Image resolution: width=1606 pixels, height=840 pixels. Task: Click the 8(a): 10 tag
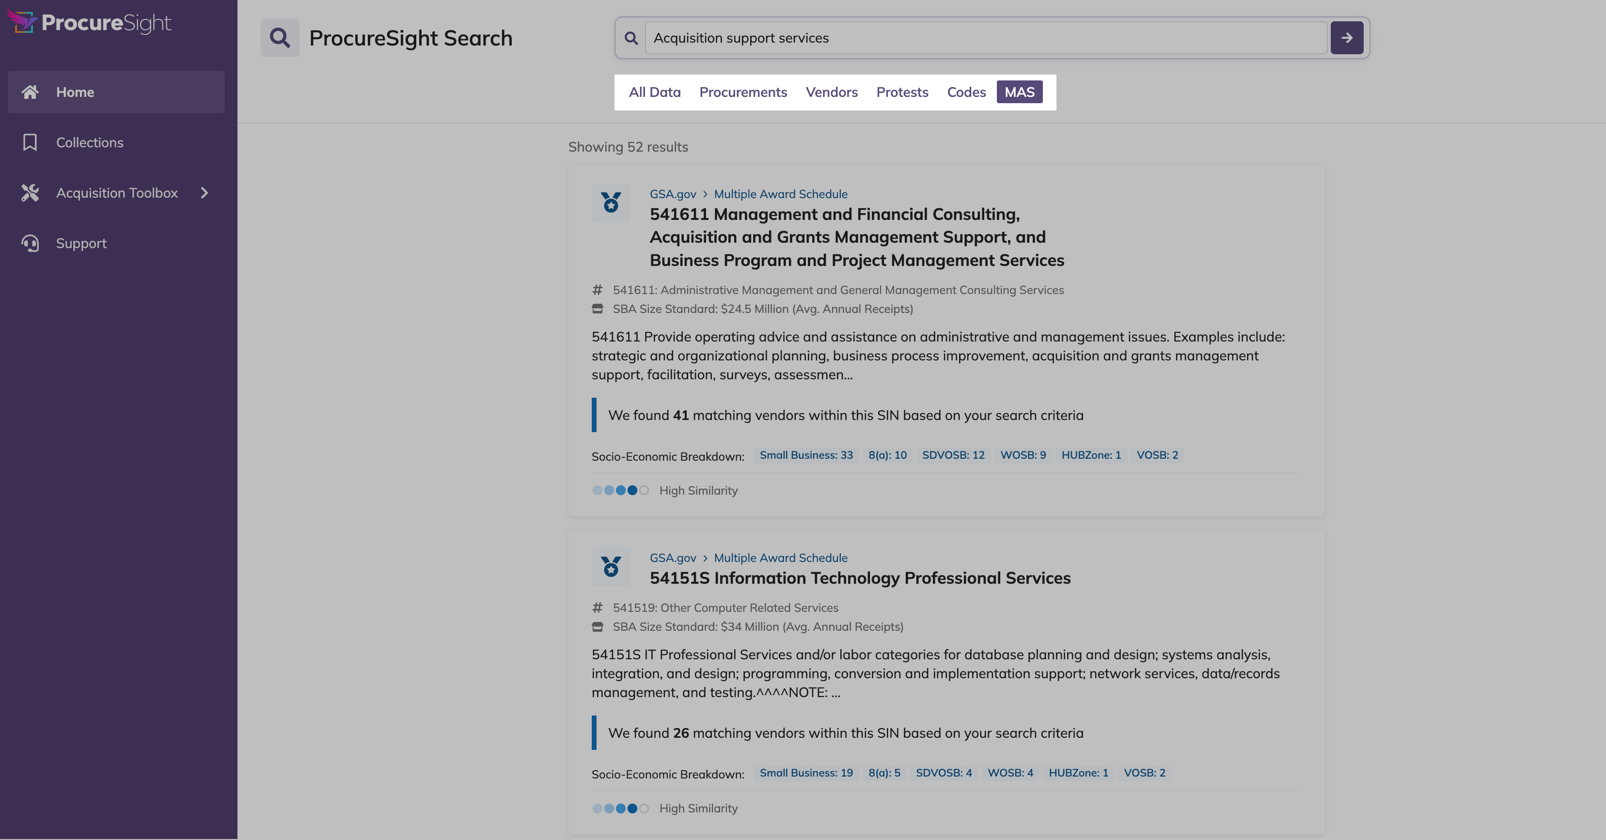887,455
